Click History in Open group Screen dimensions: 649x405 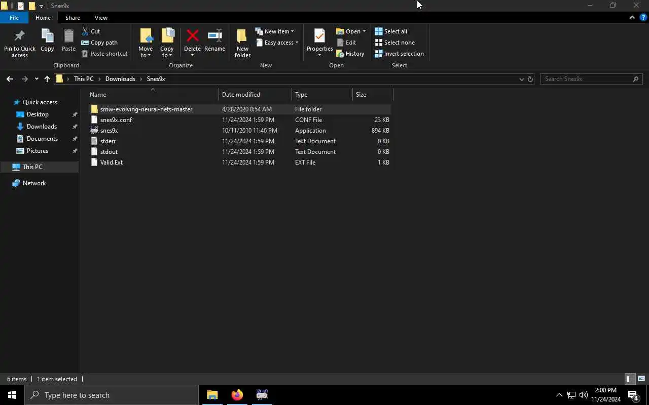click(x=350, y=54)
